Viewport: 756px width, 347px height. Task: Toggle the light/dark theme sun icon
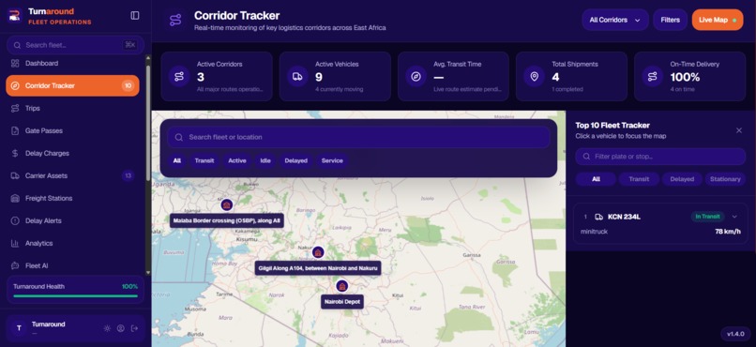(107, 328)
